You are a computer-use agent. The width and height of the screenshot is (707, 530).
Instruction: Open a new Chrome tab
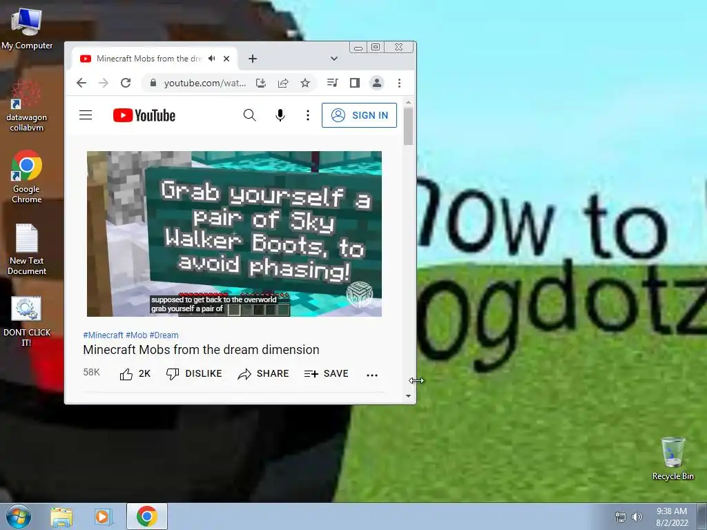coord(253,59)
